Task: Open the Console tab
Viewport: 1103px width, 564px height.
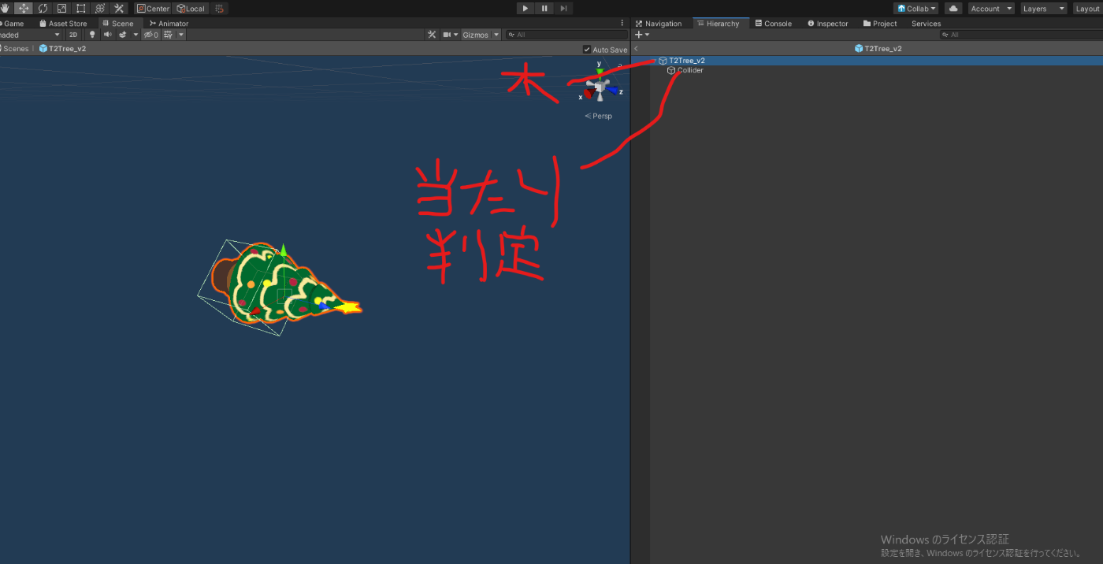Action: pyautogui.click(x=773, y=24)
